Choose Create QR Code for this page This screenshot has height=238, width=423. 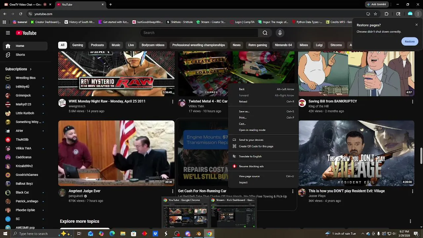click(x=263, y=146)
